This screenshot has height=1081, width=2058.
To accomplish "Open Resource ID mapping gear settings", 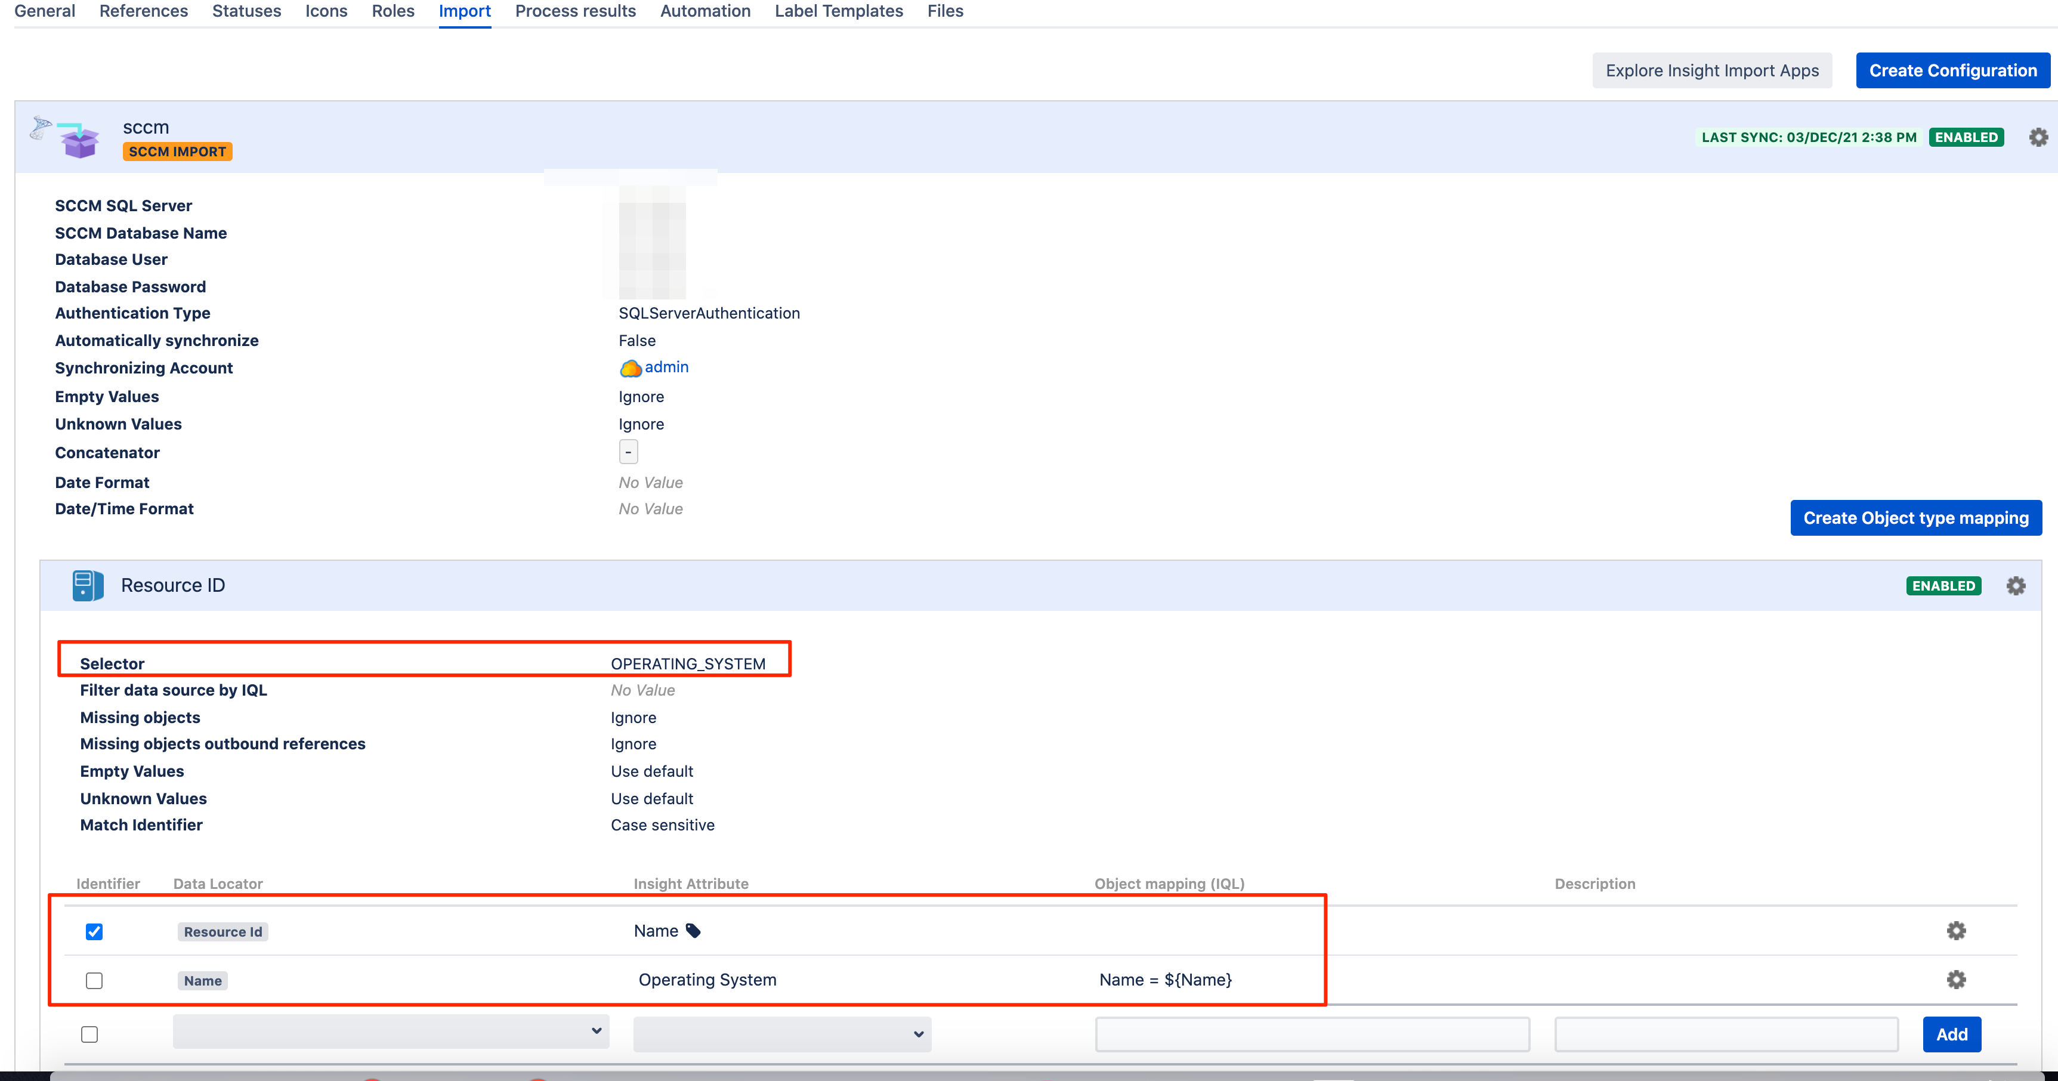I will click(2015, 586).
